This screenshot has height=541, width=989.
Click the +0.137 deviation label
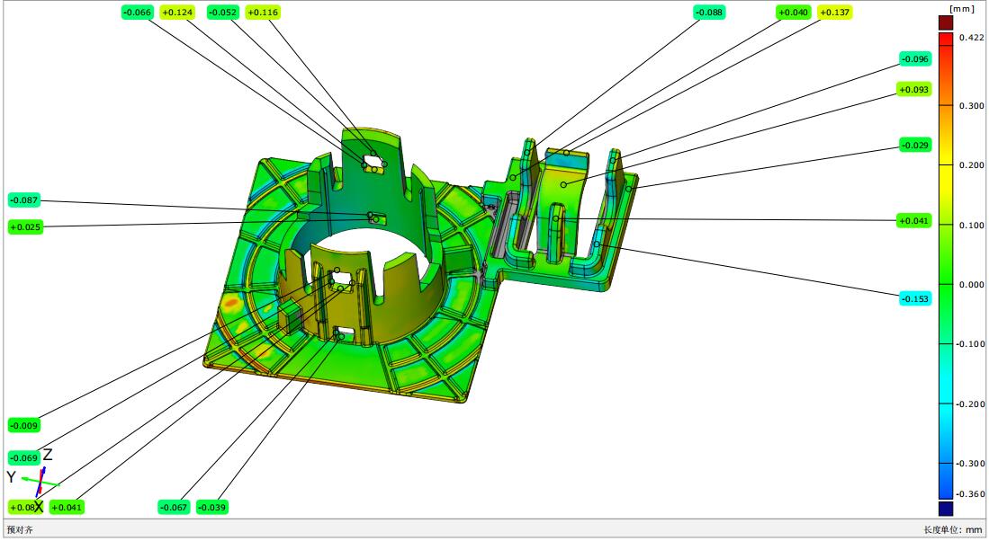coord(834,13)
